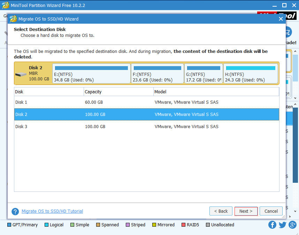Click the lower right pane scrollbar thumb
This screenshot has height=235, width=299.
(x=295, y=145)
